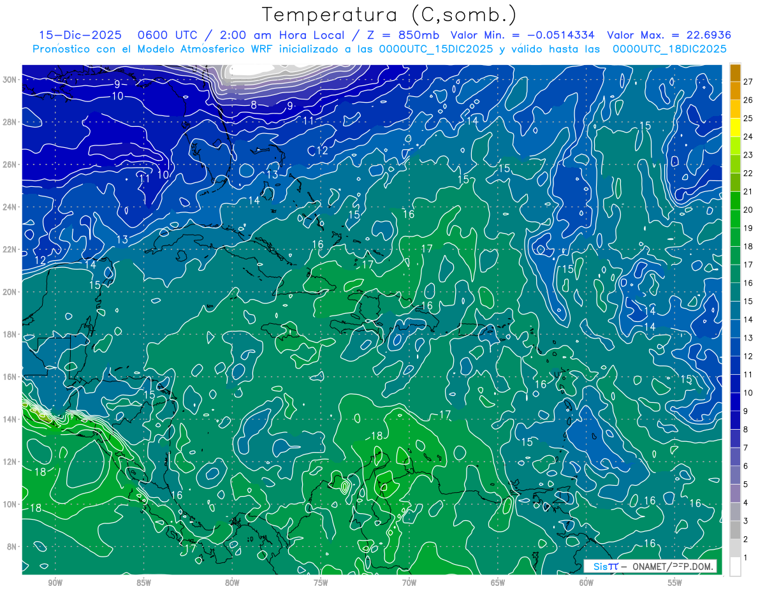The width and height of the screenshot is (765, 591).
Task: Click the white swatch below legend value 1
Action: point(735,567)
